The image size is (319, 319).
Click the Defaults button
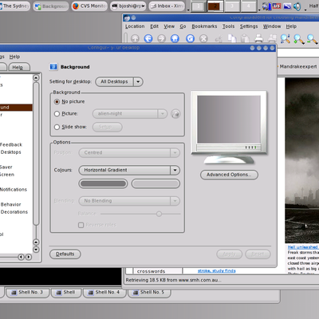pyautogui.click(x=65, y=254)
